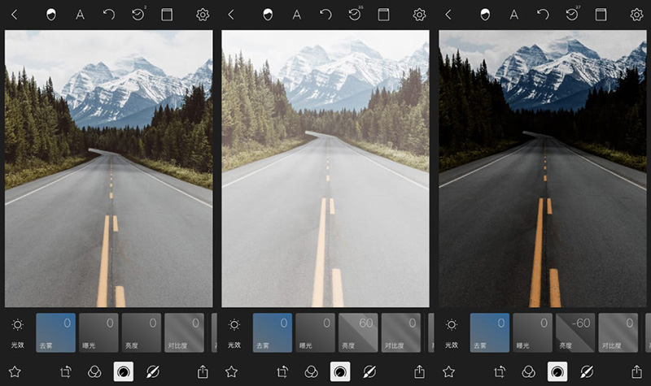Select 曝光 exposure tile in right editor
This screenshot has height=386, width=651.
(x=533, y=332)
